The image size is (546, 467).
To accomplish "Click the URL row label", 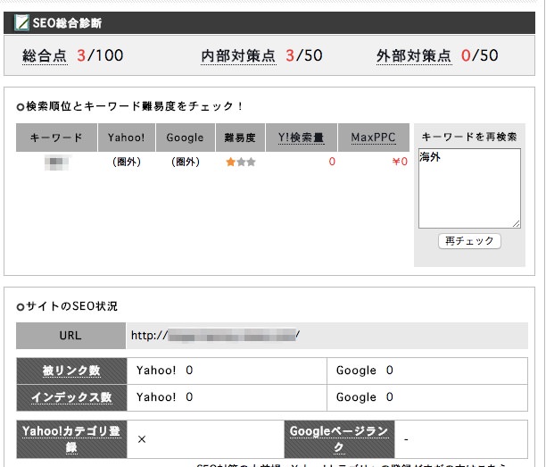I will coord(70,336).
